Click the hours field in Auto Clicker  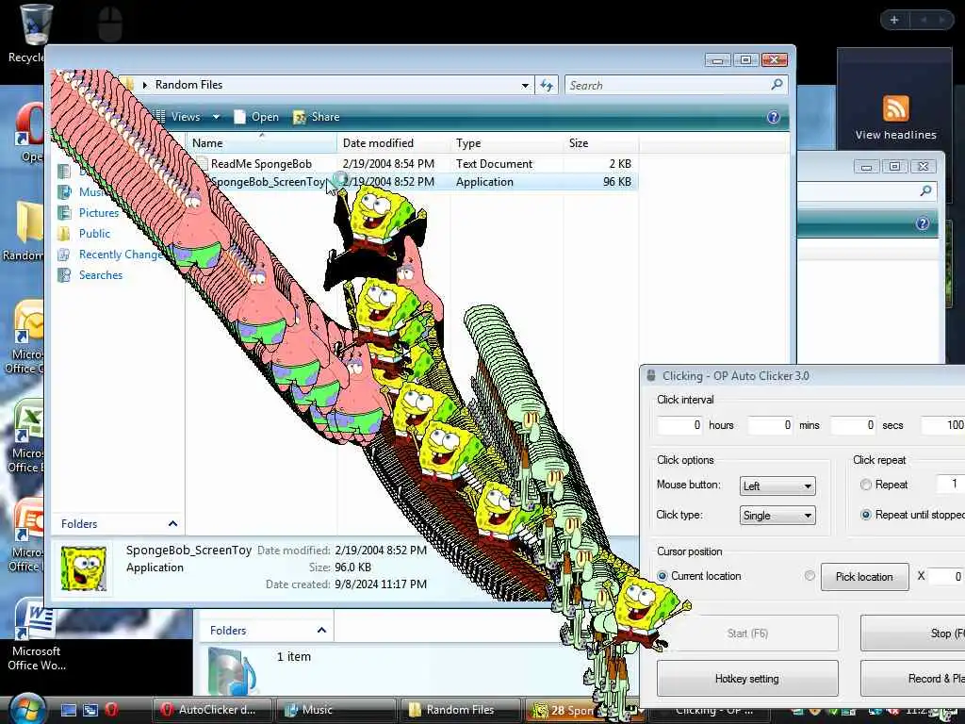coord(679,425)
